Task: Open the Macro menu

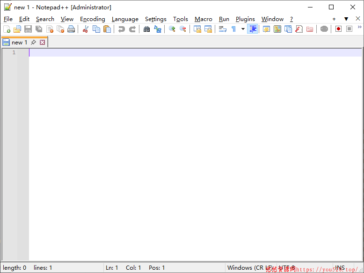Action: coord(204,19)
